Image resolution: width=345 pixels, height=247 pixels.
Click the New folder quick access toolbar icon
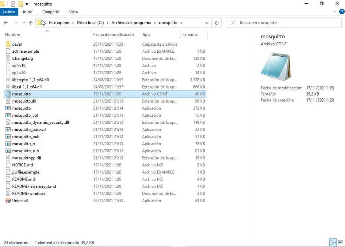click(20, 4)
